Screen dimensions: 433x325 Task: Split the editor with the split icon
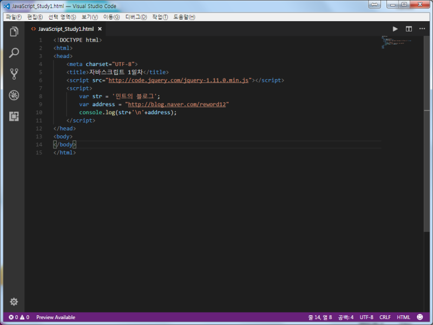pyautogui.click(x=409, y=29)
